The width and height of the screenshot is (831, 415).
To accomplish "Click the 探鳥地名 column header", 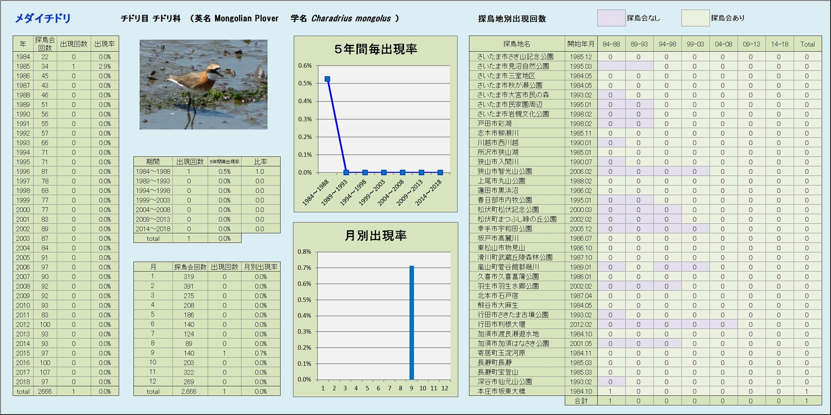I will [517, 44].
